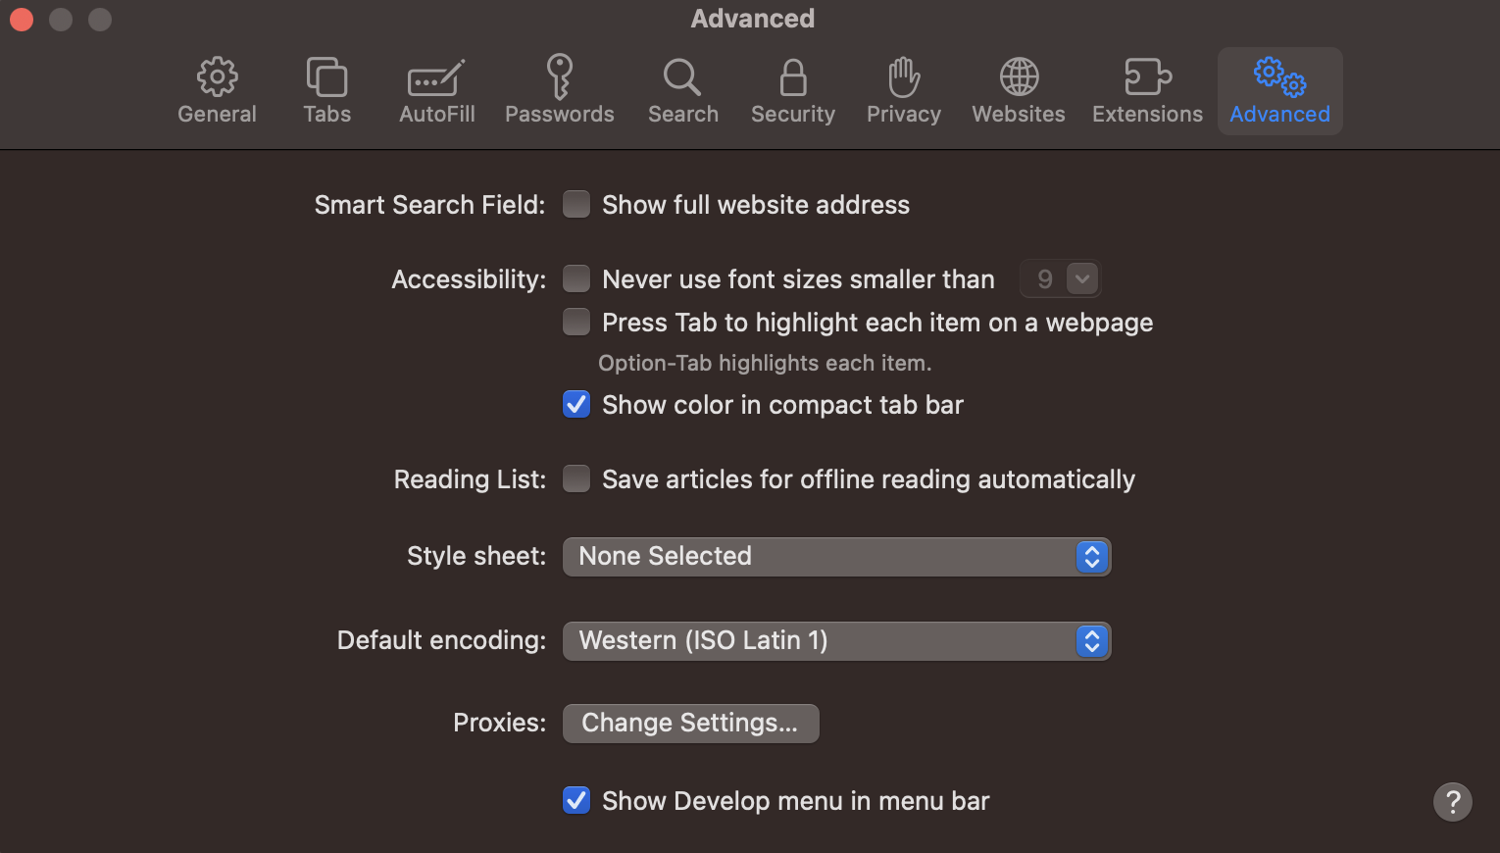Check Never use font sizes smaller than
Image resolution: width=1500 pixels, height=853 pixels.
coord(576,278)
